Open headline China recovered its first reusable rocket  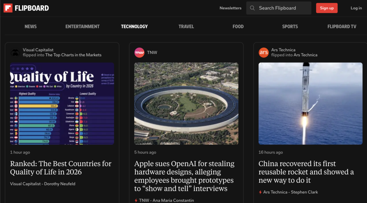tap(306, 172)
